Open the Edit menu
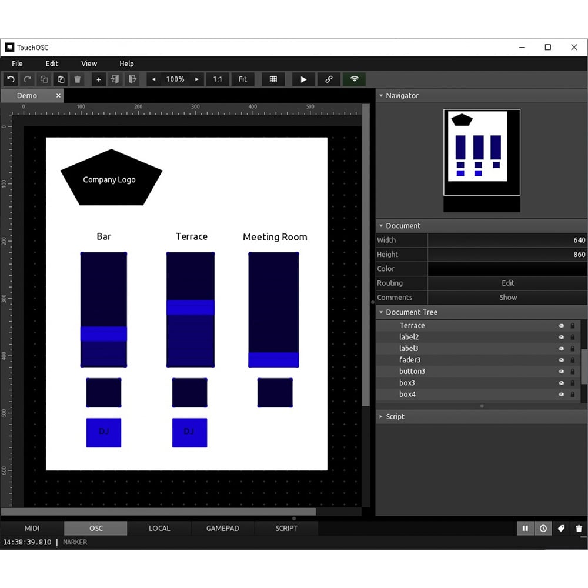Image resolution: width=588 pixels, height=588 pixels. pyautogui.click(x=52, y=64)
